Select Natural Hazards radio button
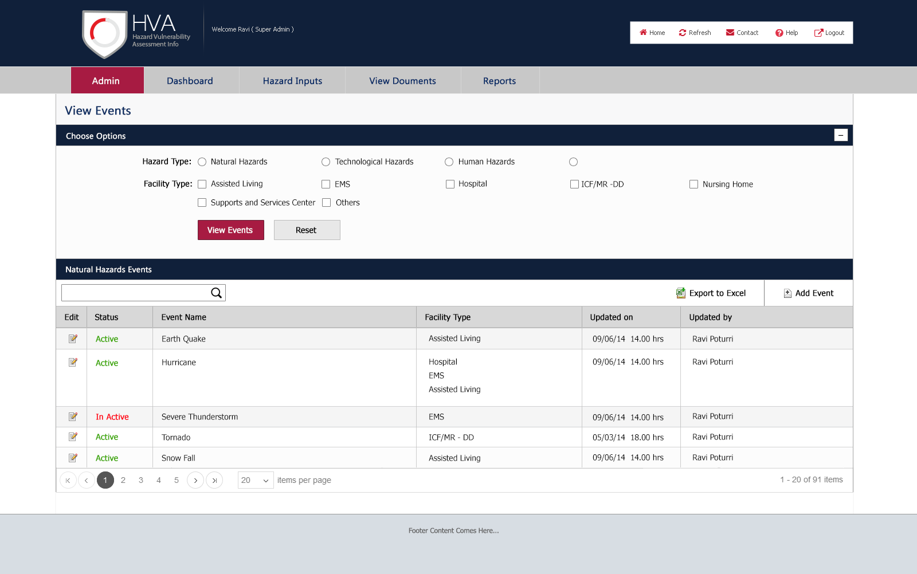The image size is (917, 574). click(202, 162)
